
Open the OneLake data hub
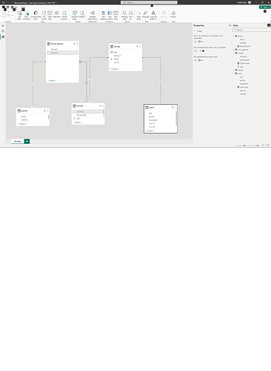[36, 15]
